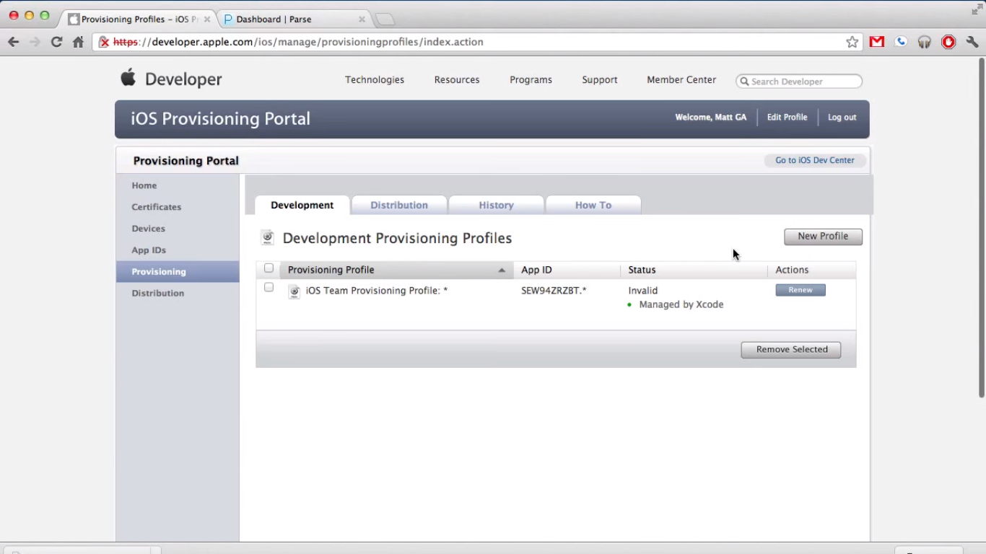Click the Renew button
The width and height of the screenshot is (986, 554).
[x=800, y=290]
